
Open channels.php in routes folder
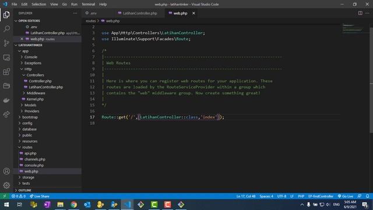coord(48,159)
